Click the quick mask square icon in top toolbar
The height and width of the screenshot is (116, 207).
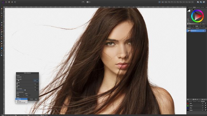(x=88, y=2)
